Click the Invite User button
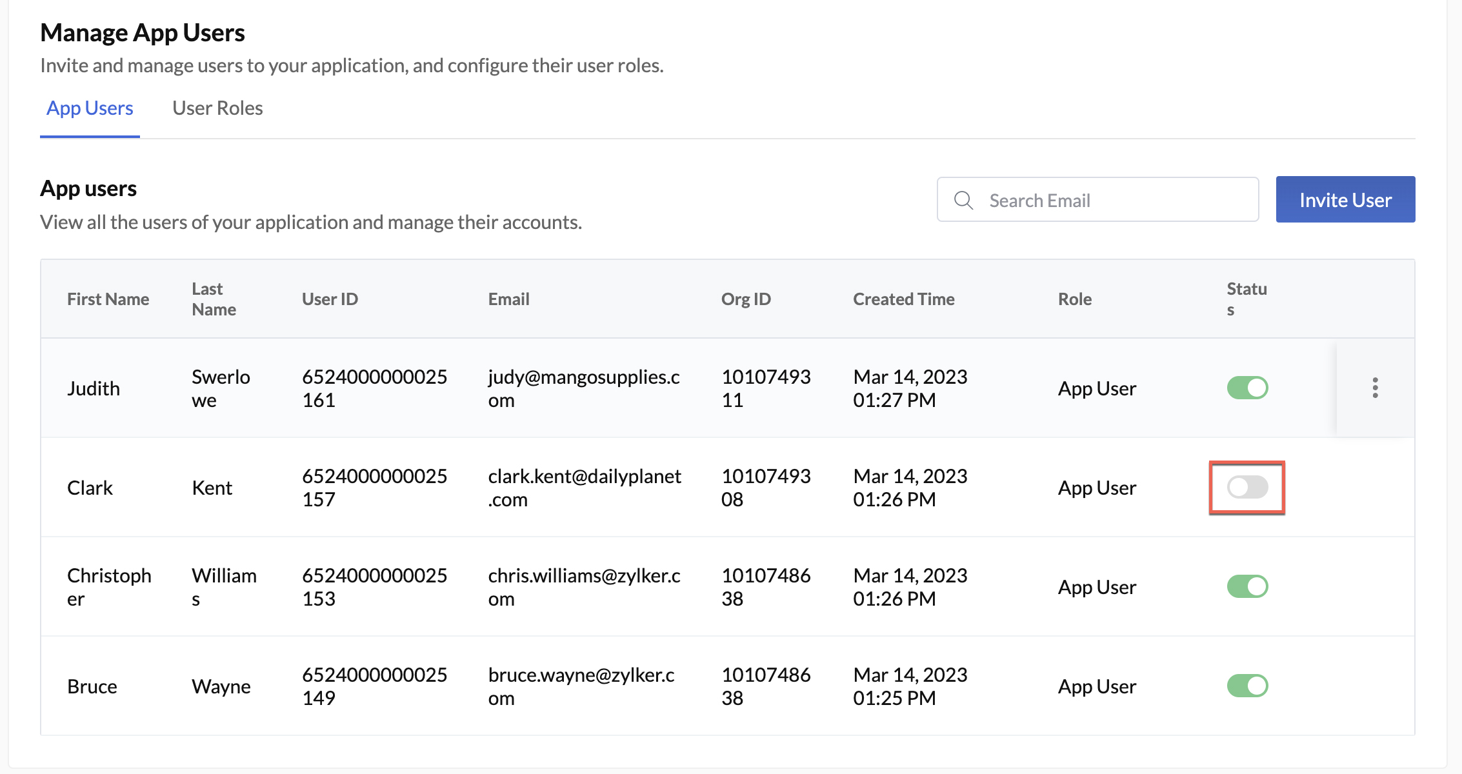This screenshot has width=1462, height=774. 1345,199
